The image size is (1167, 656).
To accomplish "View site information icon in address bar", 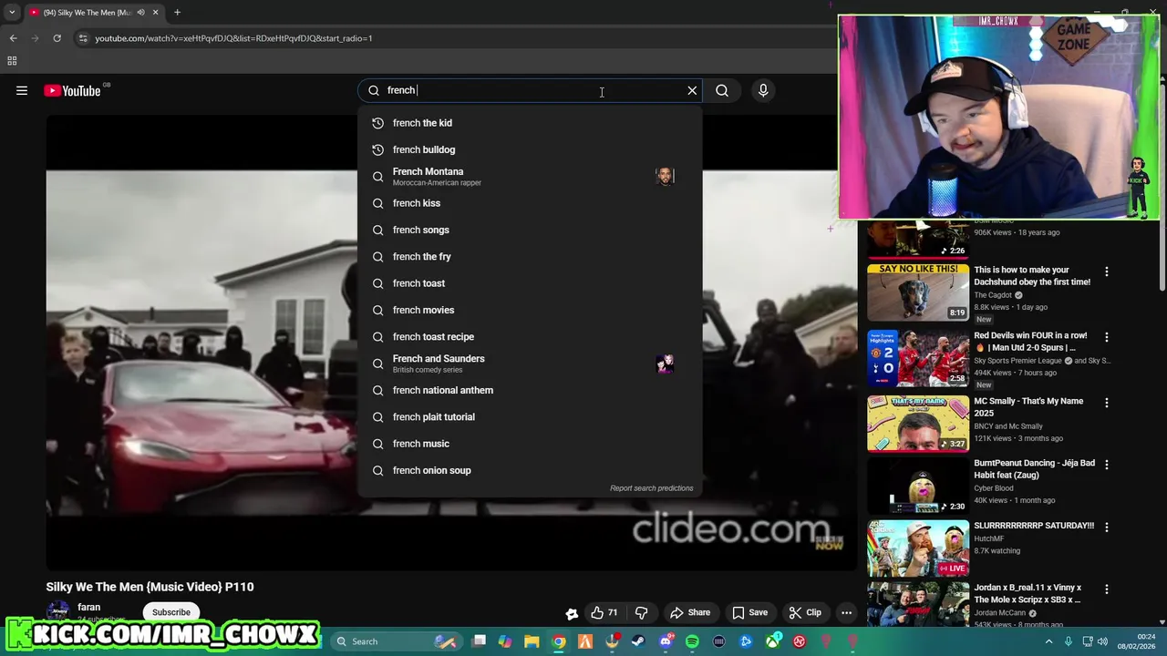I will pos(83,38).
